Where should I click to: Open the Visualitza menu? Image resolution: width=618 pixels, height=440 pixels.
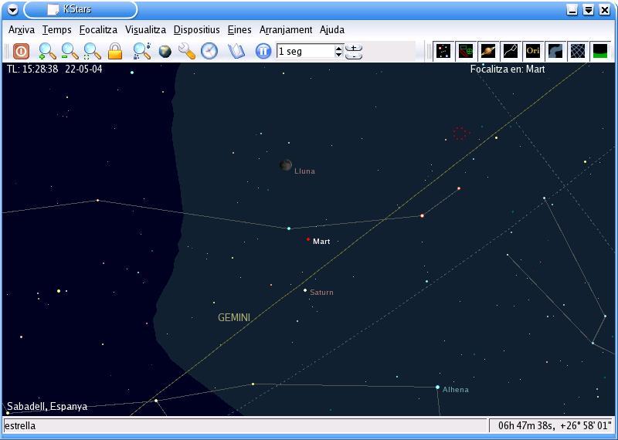point(145,29)
